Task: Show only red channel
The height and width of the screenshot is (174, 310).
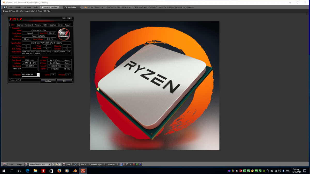Action: tap(134, 164)
